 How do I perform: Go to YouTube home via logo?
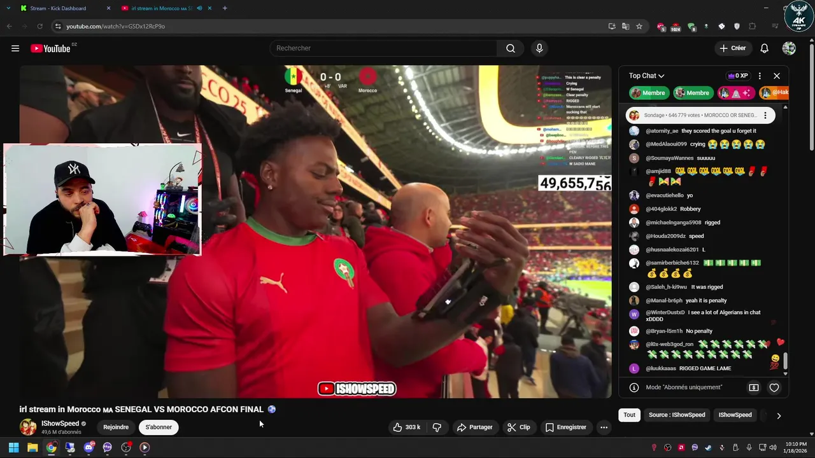(x=50, y=48)
